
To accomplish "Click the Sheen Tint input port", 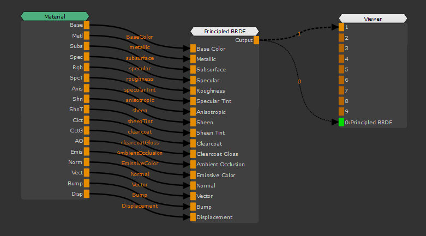I will pos(193,133).
